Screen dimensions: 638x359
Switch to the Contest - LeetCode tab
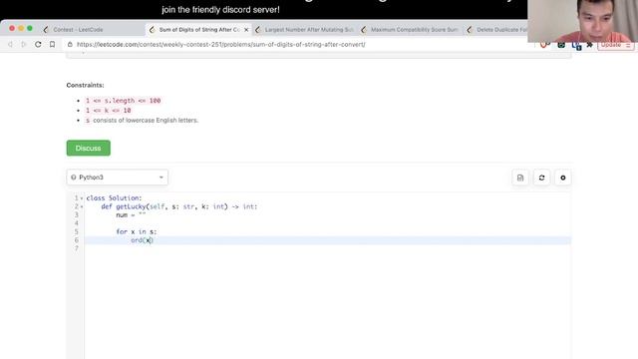[78, 30]
